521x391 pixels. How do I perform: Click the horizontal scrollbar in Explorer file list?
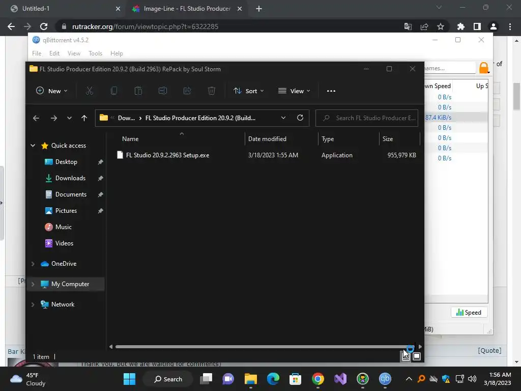click(265, 347)
